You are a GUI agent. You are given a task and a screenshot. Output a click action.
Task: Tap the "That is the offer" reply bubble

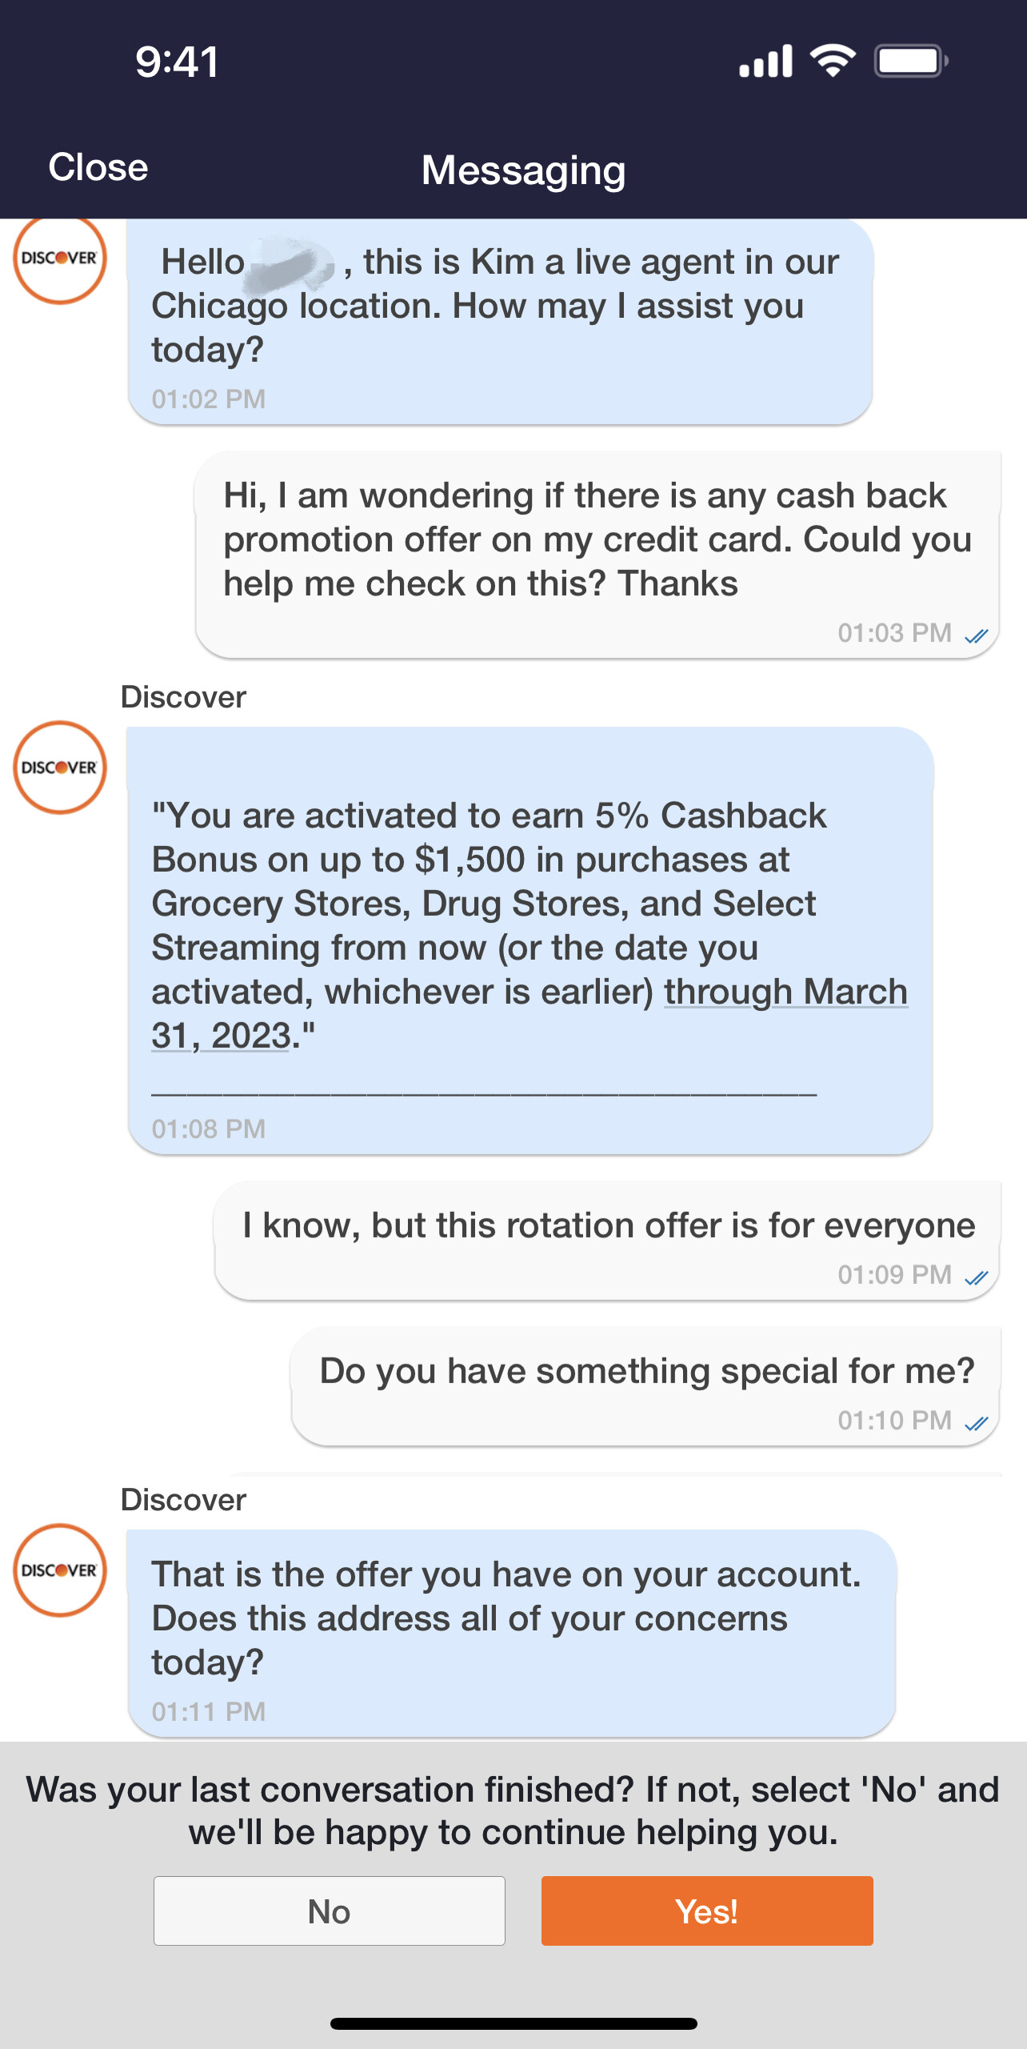pyautogui.click(x=511, y=1631)
